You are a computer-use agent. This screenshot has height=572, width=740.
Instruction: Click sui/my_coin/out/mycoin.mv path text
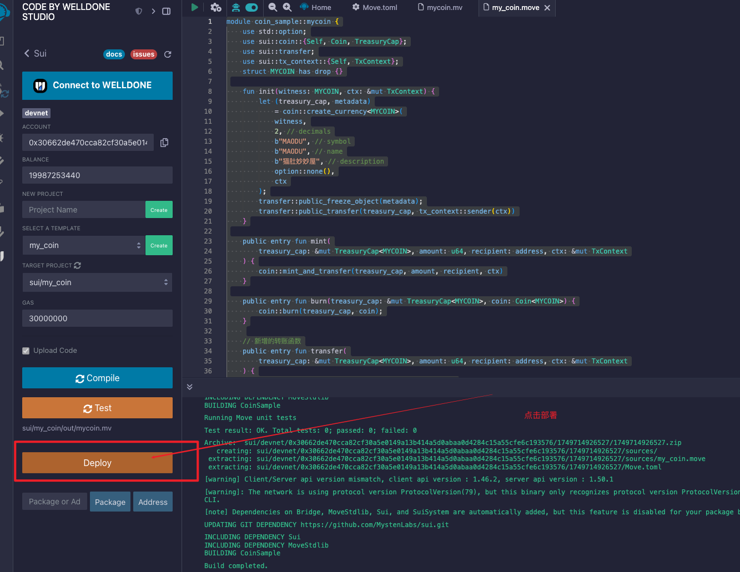67,428
